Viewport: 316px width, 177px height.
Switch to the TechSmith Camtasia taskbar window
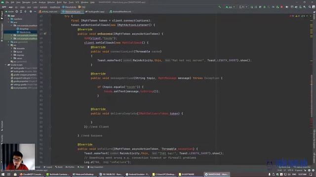57,175
